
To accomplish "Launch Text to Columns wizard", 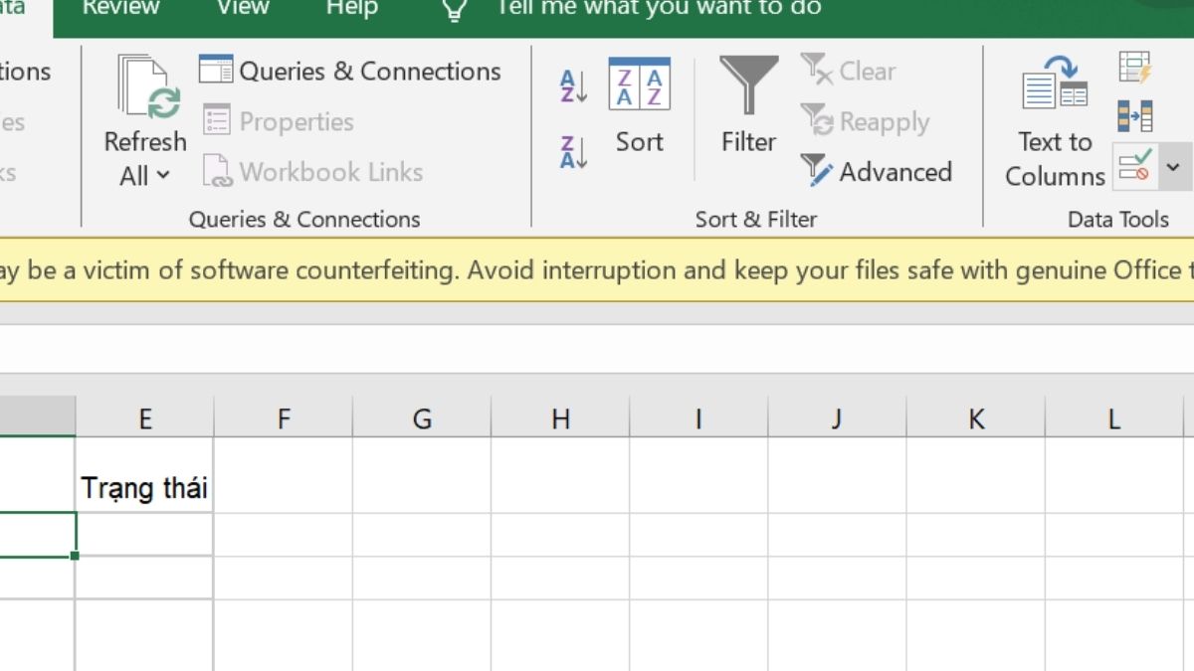I will [x=1055, y=121].
